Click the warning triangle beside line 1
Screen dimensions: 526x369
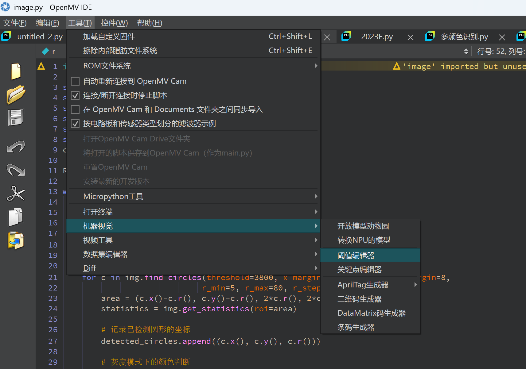point(41,66)
